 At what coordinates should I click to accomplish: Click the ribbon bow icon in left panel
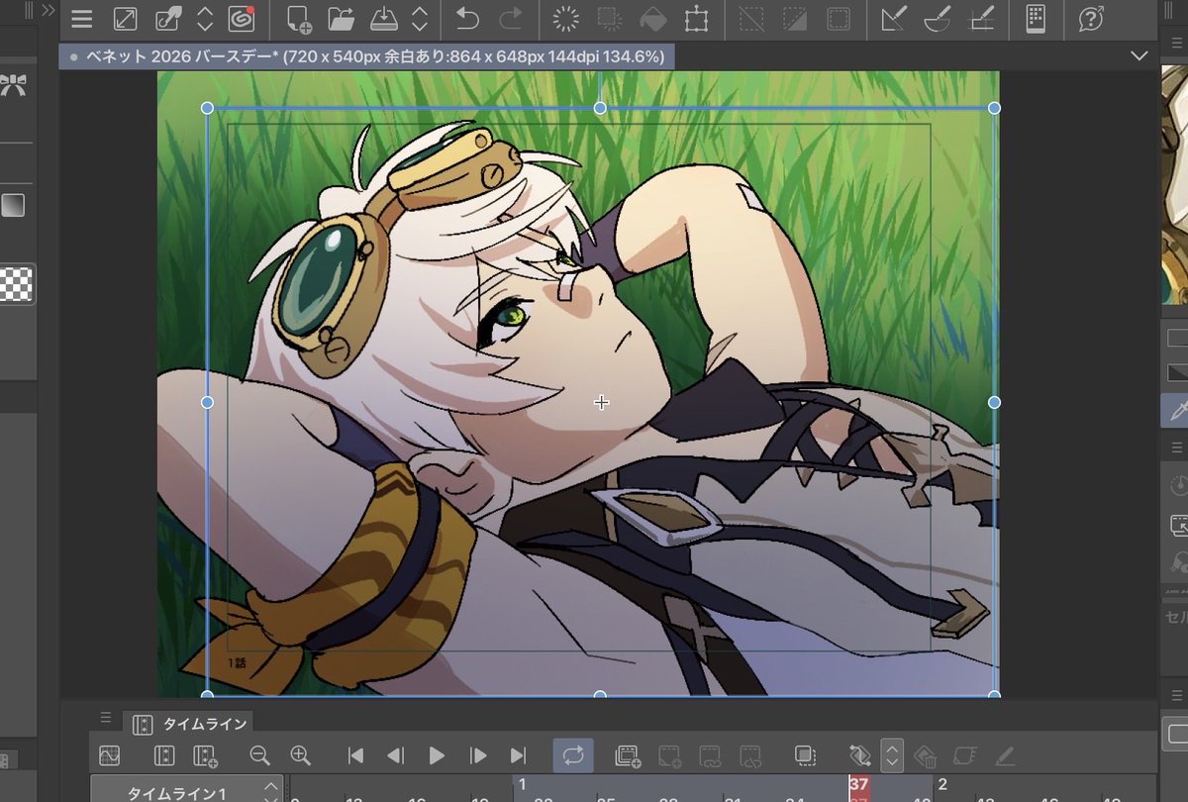[x=13, y=85]
